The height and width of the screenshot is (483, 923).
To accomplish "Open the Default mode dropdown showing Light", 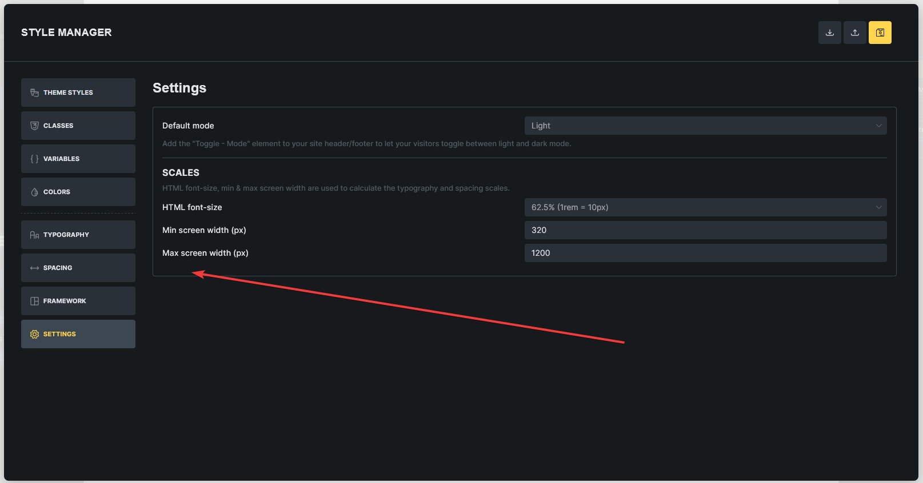I will (x=705, y=126).
